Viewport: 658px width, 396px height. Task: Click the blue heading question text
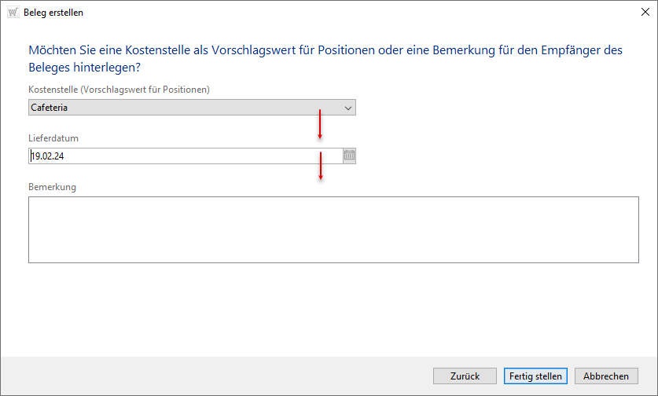[x=325, y=59]
